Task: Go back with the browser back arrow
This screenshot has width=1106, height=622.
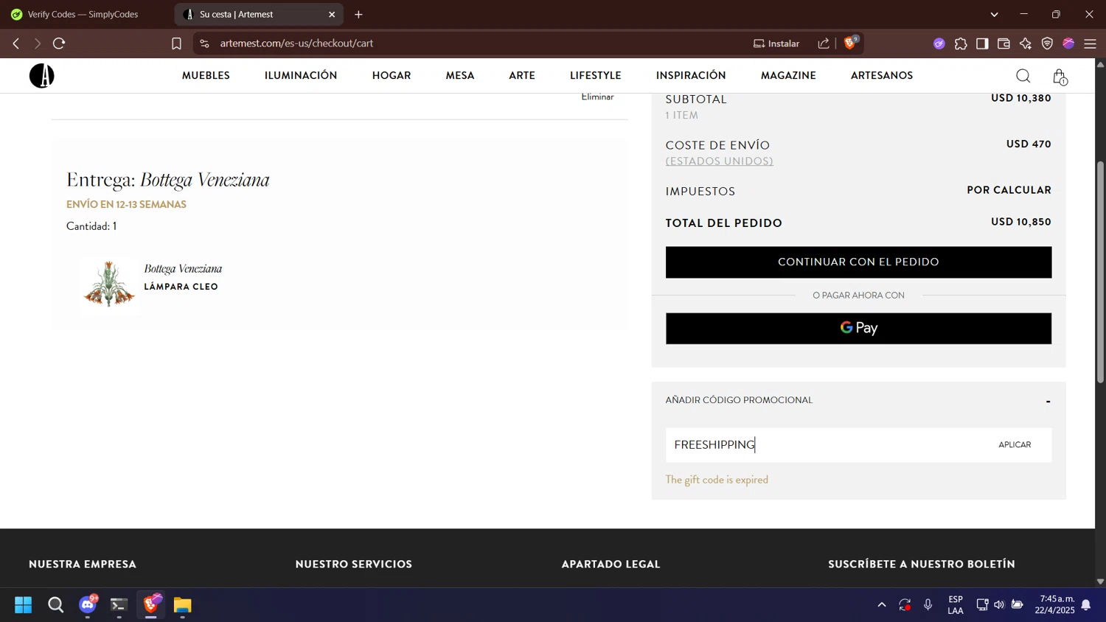Action: pos(16,43)
